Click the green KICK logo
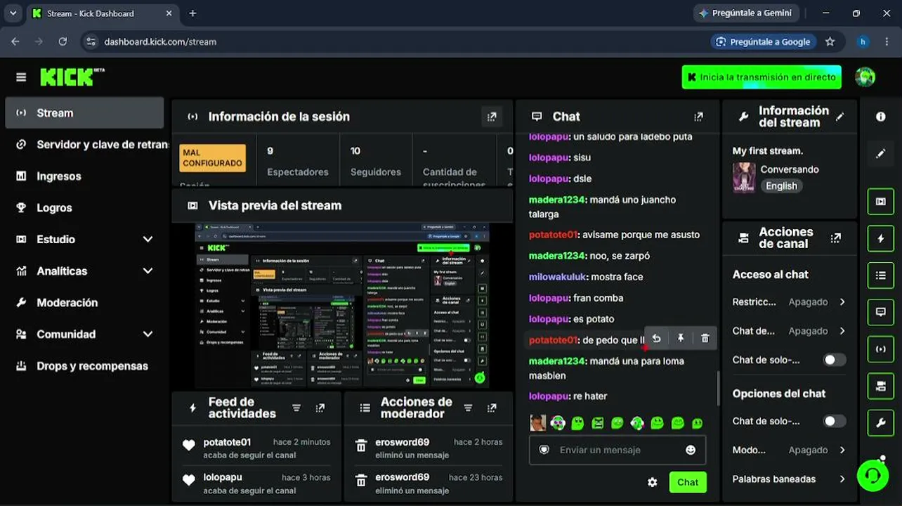 coord(67,77)
